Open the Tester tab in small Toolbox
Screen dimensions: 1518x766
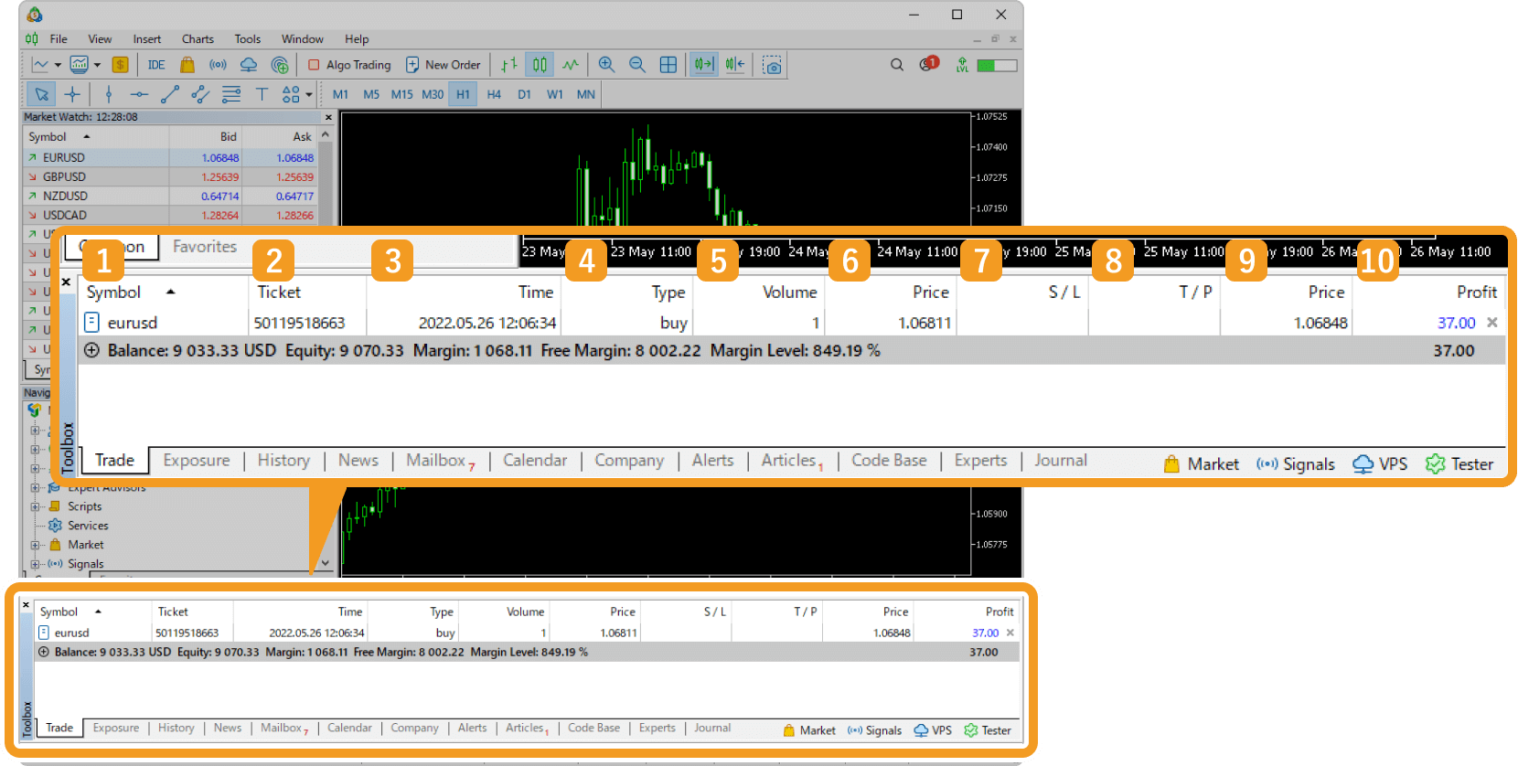pos(988,730)
